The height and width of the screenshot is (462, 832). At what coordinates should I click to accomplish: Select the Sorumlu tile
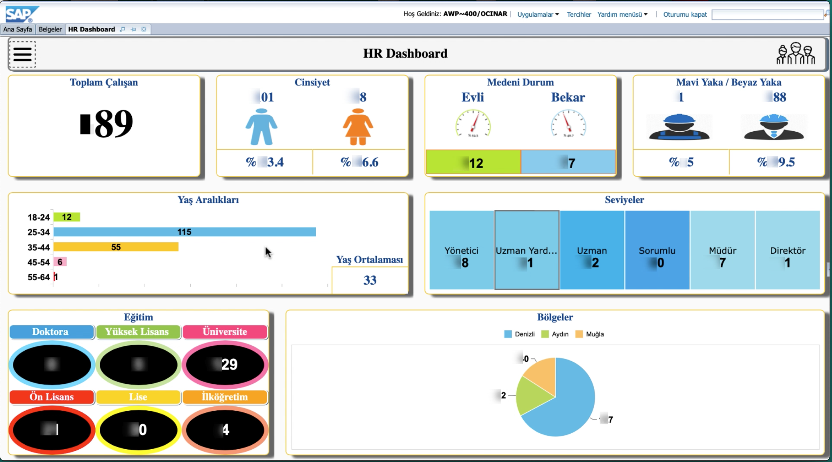pos(657,250)
